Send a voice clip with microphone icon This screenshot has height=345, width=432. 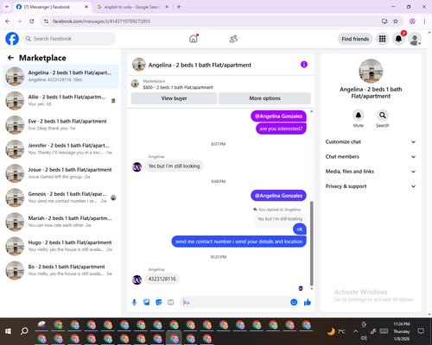[x=134, y=302]
